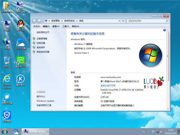Open the 工具(T) menu

click(x=66, y=26)
